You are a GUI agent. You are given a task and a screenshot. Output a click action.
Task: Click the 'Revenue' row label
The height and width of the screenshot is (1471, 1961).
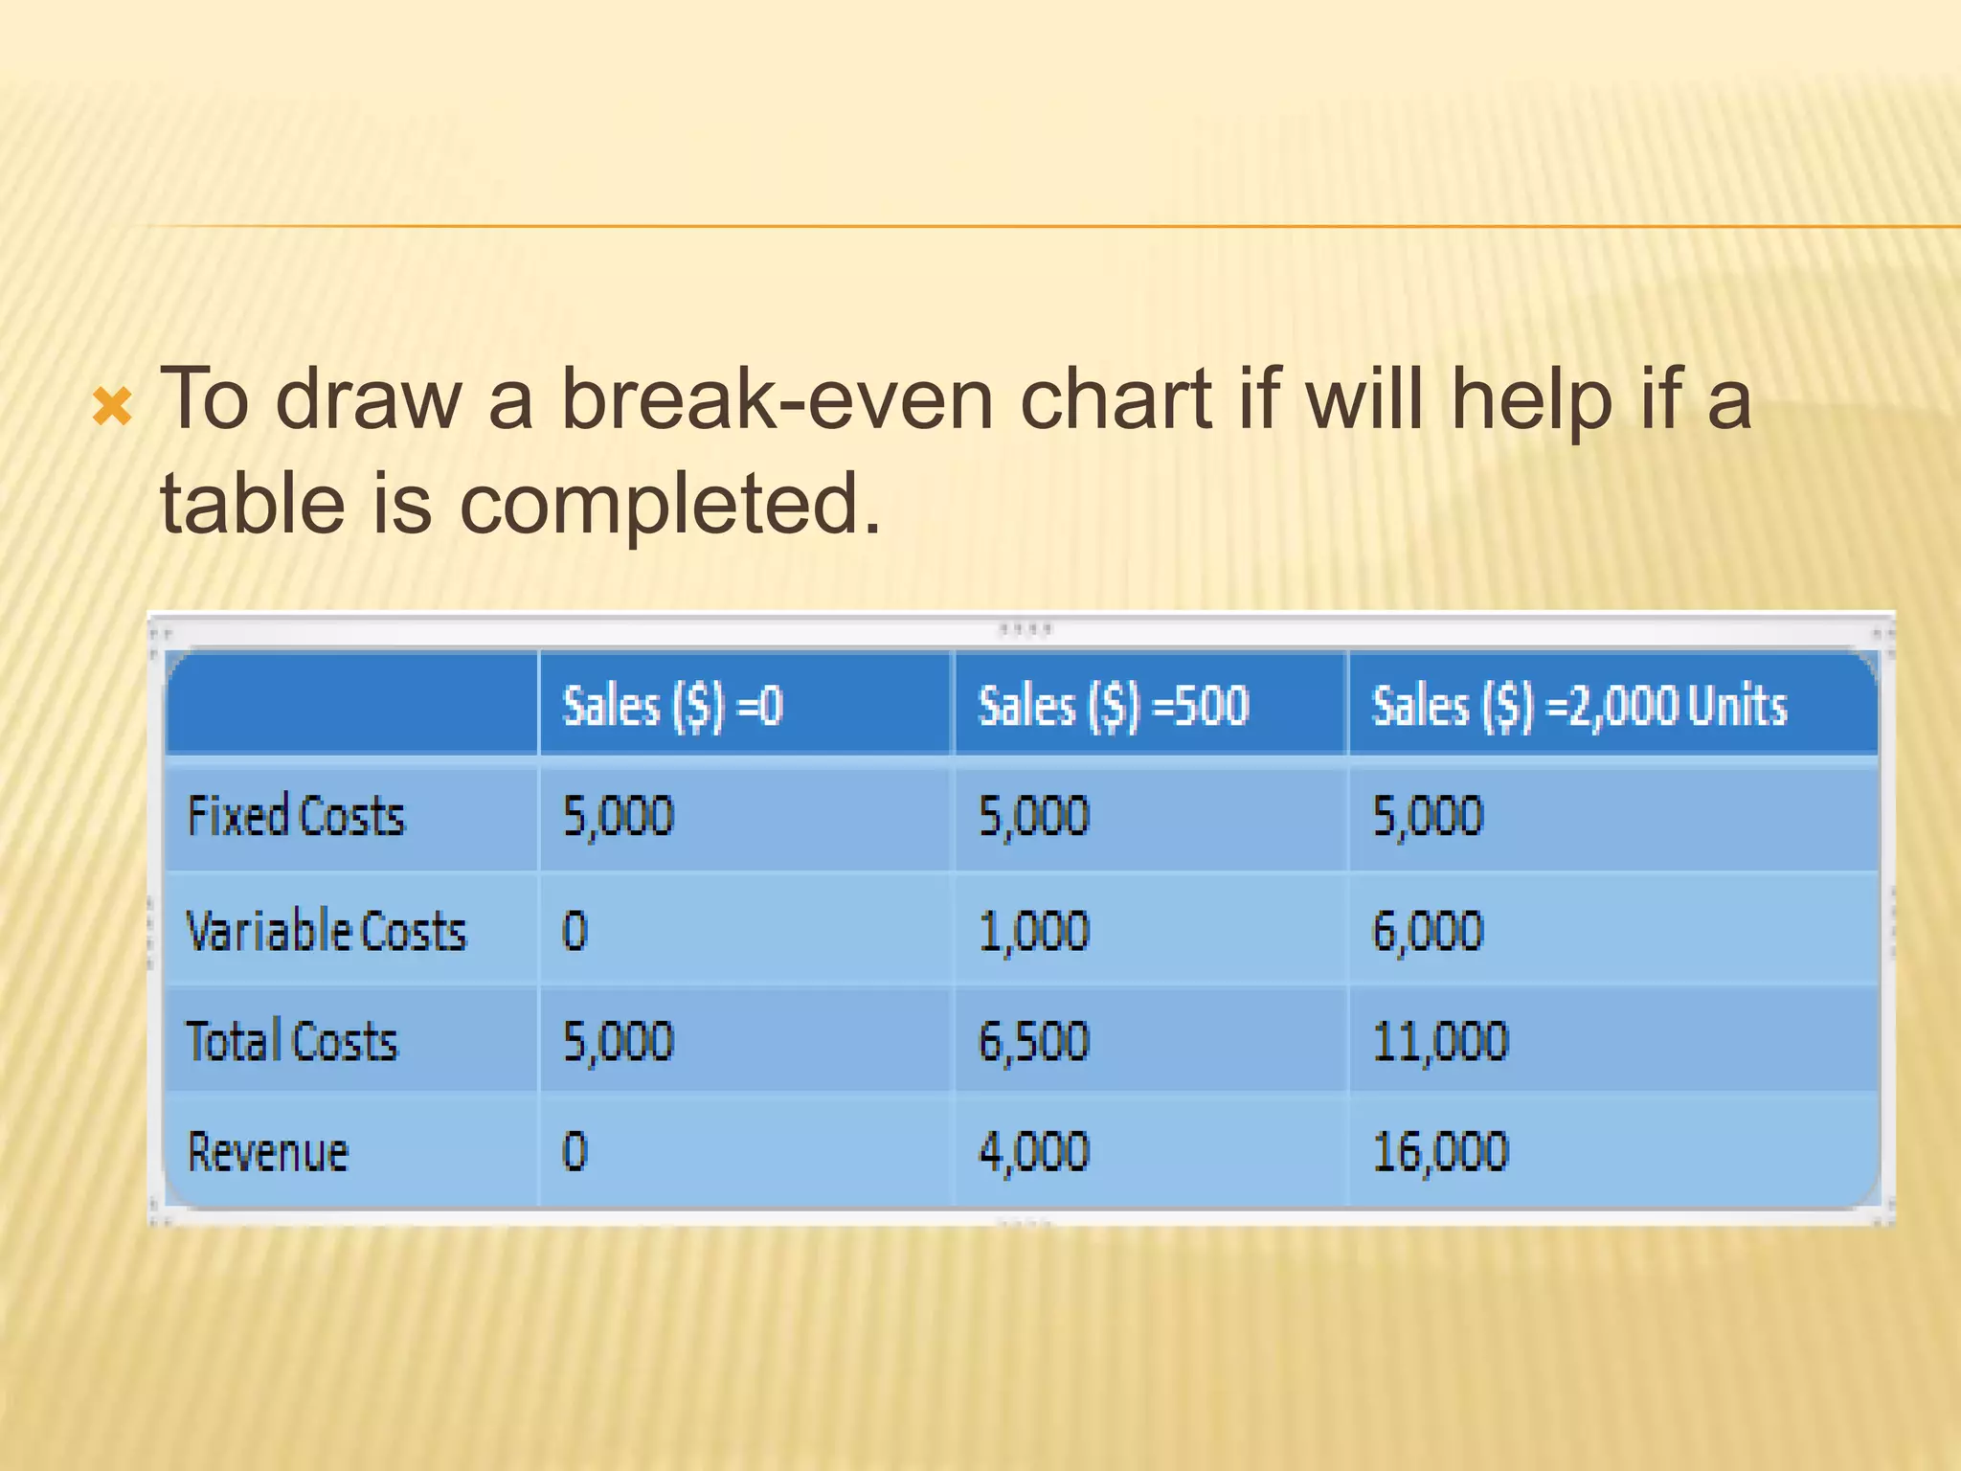point(268,1151)
